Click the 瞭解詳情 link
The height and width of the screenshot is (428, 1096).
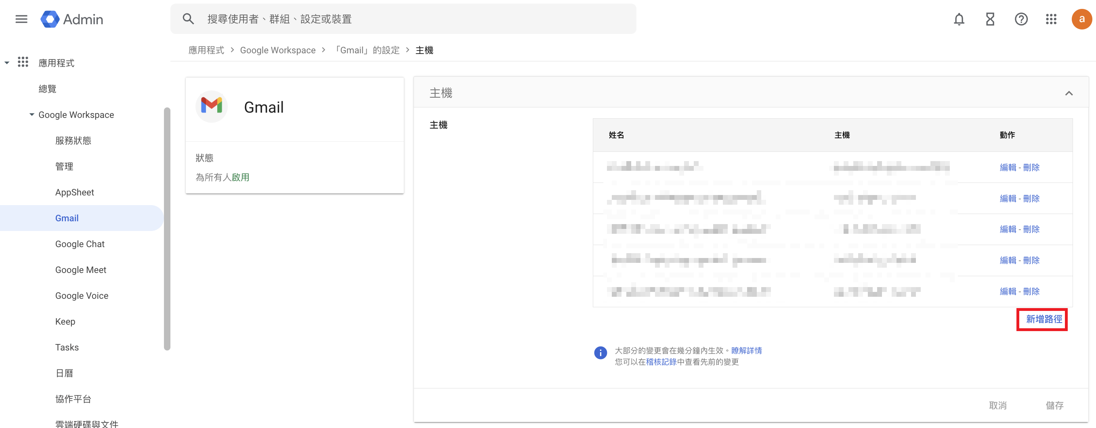pos(746,350)
